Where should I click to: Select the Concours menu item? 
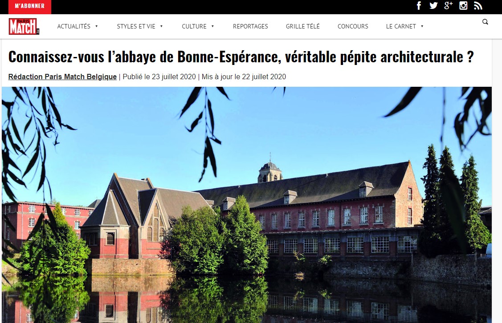pos(353,26)
